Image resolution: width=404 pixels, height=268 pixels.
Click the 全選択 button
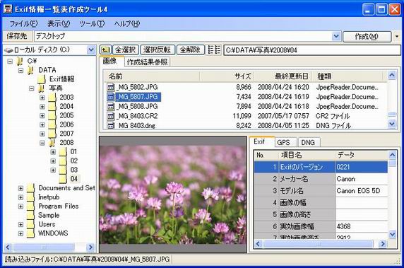[x=126, y=49]
